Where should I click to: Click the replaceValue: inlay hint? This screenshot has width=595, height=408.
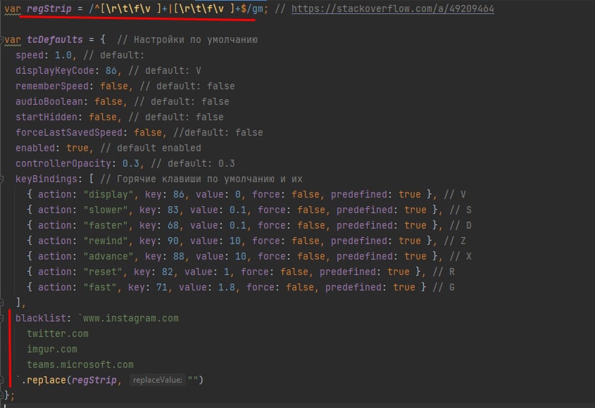pyautogui.click(x=157, y=380)
